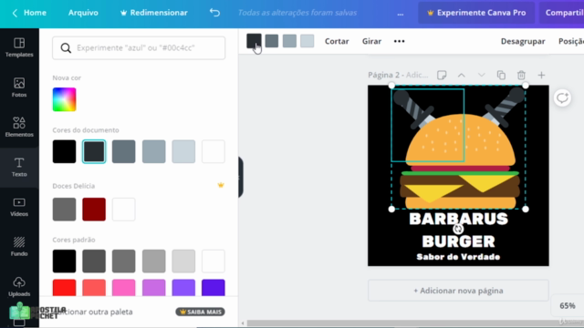Click Desagrupar in the toolbar

[x=523, y=41]
